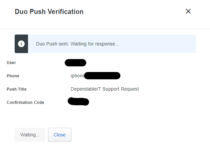Image resolution: width=210 pixels, height=151 pixels.
Task: Click the Duo Push sent status message
Action: coord(78,44)
